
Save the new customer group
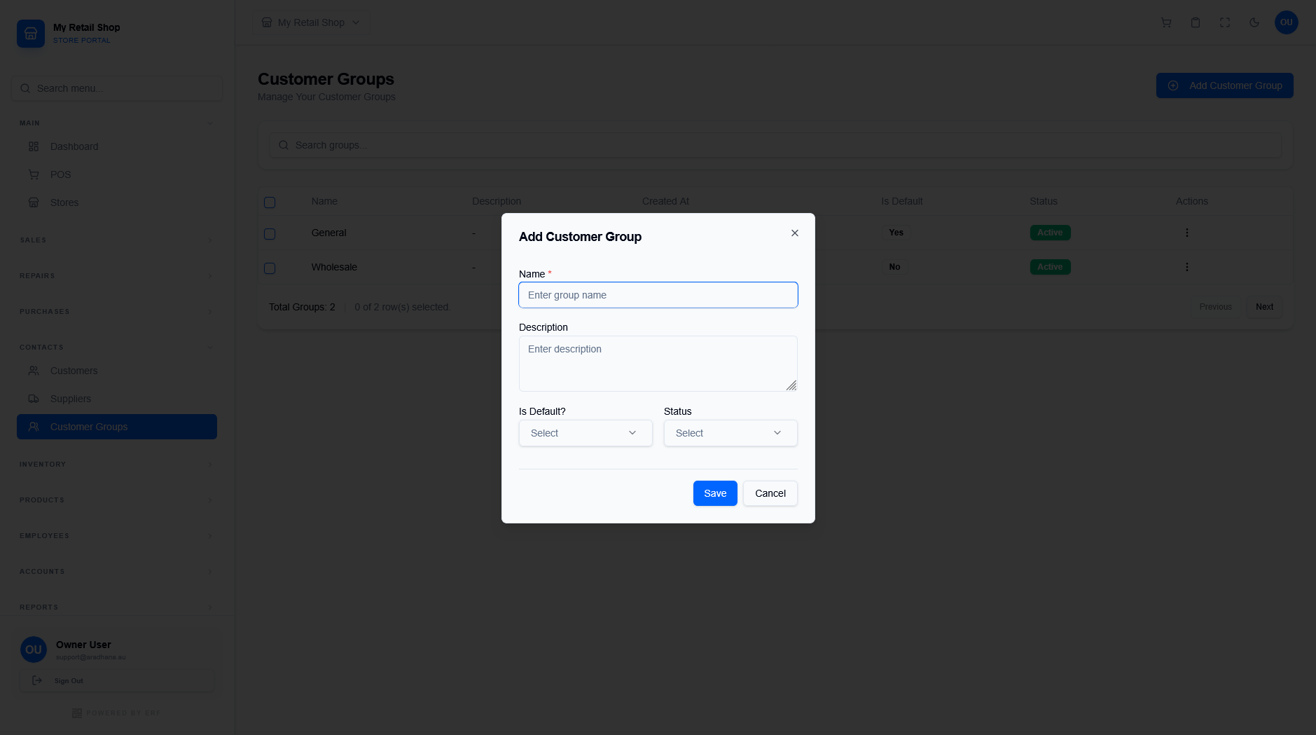tap(715, 493)
